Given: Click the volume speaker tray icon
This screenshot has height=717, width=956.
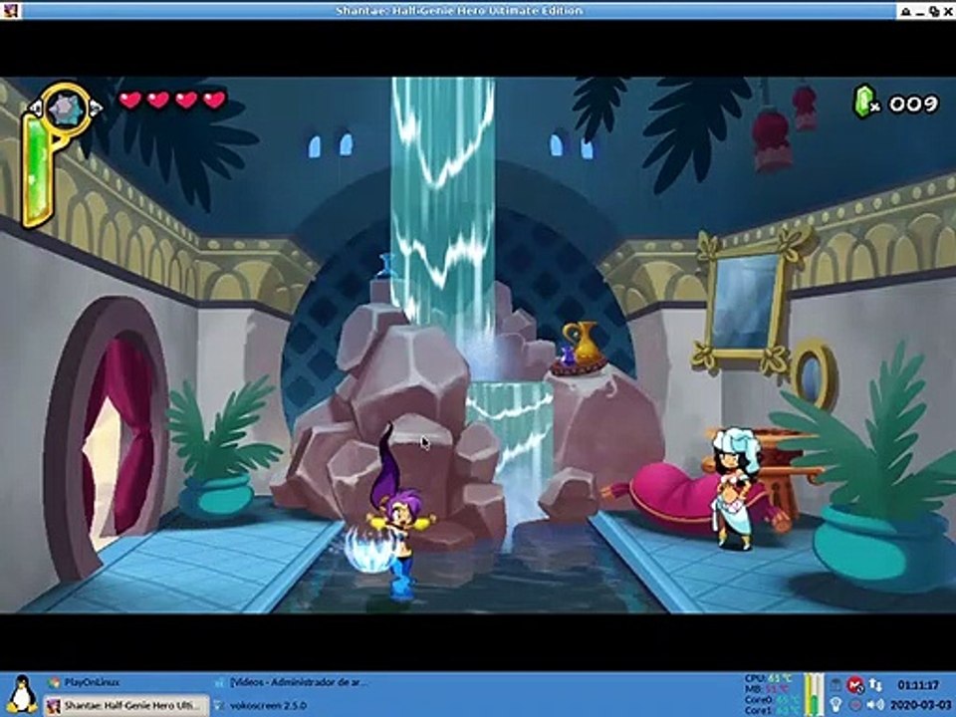Looking at the screenshot, I should tap(875, 705).
